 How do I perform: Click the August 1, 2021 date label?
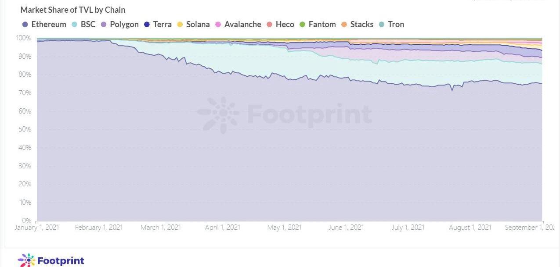point(471,228)
